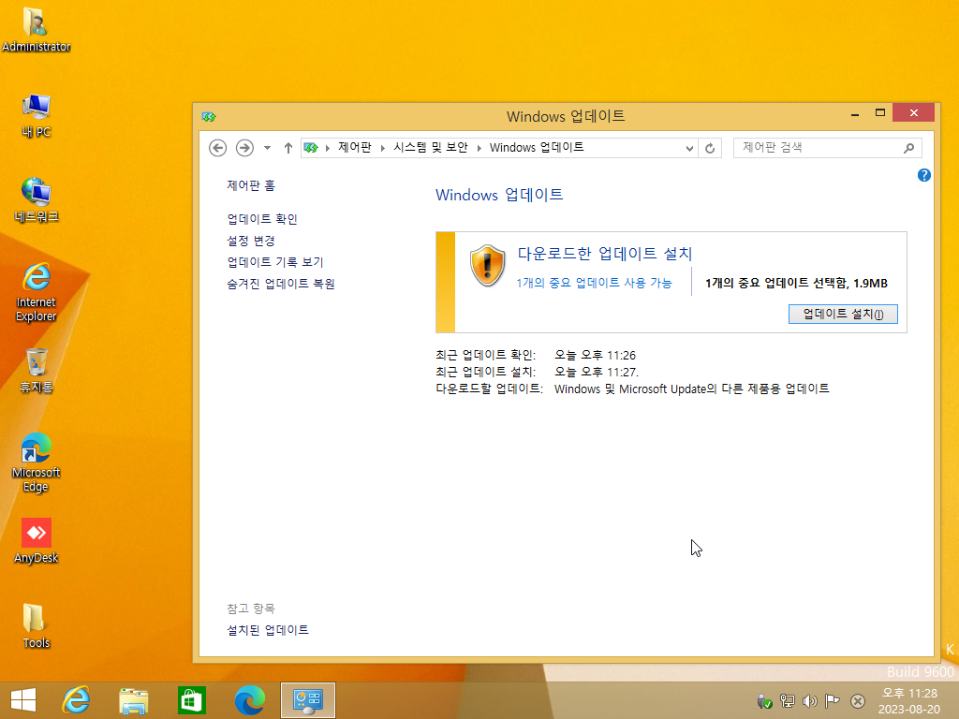959x719 pixels.
Task: Open the taskbar clock showing 오후 11:28
Action: [x=908, y=700]
